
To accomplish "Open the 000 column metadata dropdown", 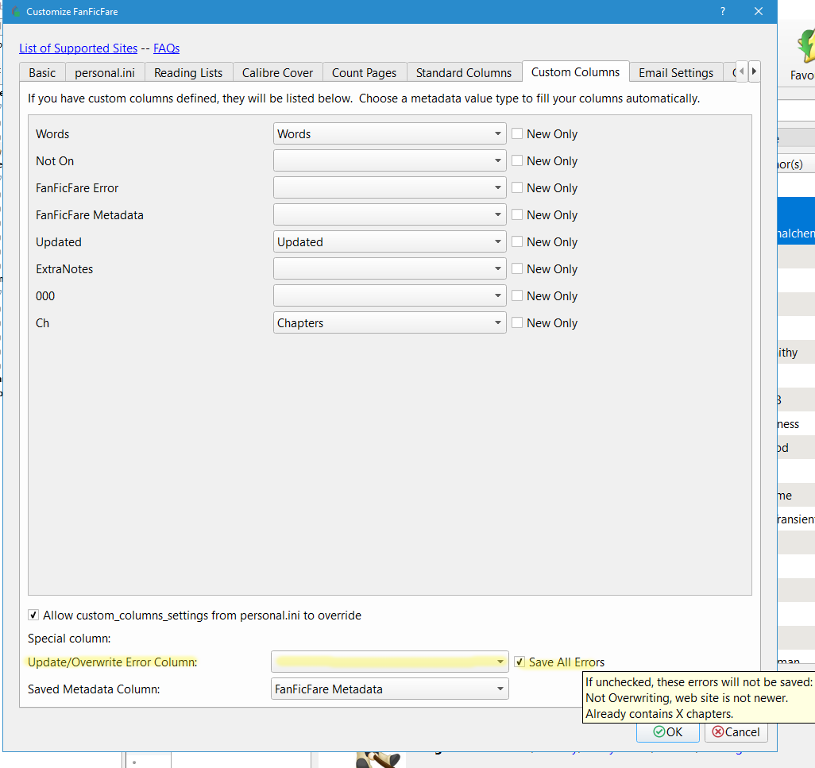I will (390, 295).
